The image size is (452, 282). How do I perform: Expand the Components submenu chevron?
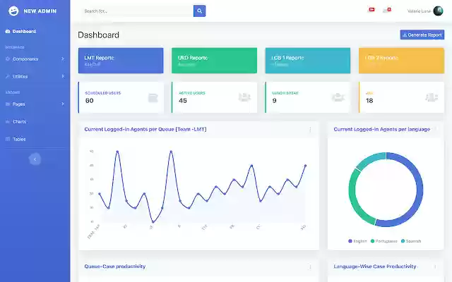(x=63, y=59)
